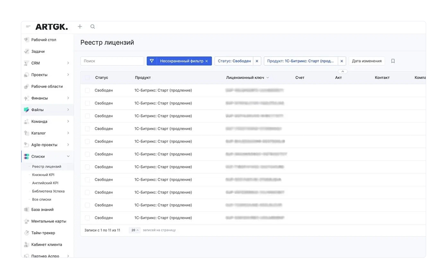The image size is (447, 279).
Task: Open search via magnifier icon in header
Action: click(93, 26)
